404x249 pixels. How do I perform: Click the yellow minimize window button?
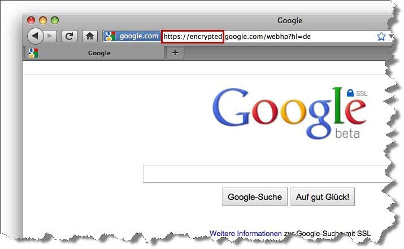tap(43, 20)
